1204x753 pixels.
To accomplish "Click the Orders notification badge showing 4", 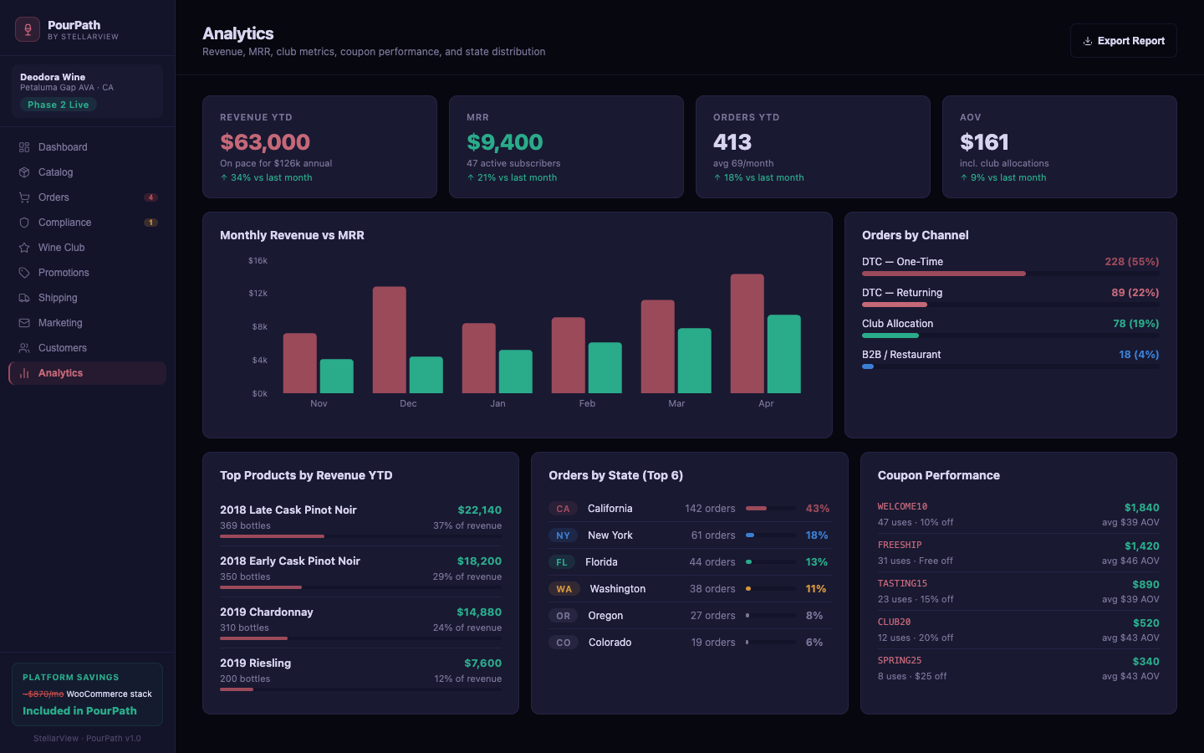I will point(151,197).
